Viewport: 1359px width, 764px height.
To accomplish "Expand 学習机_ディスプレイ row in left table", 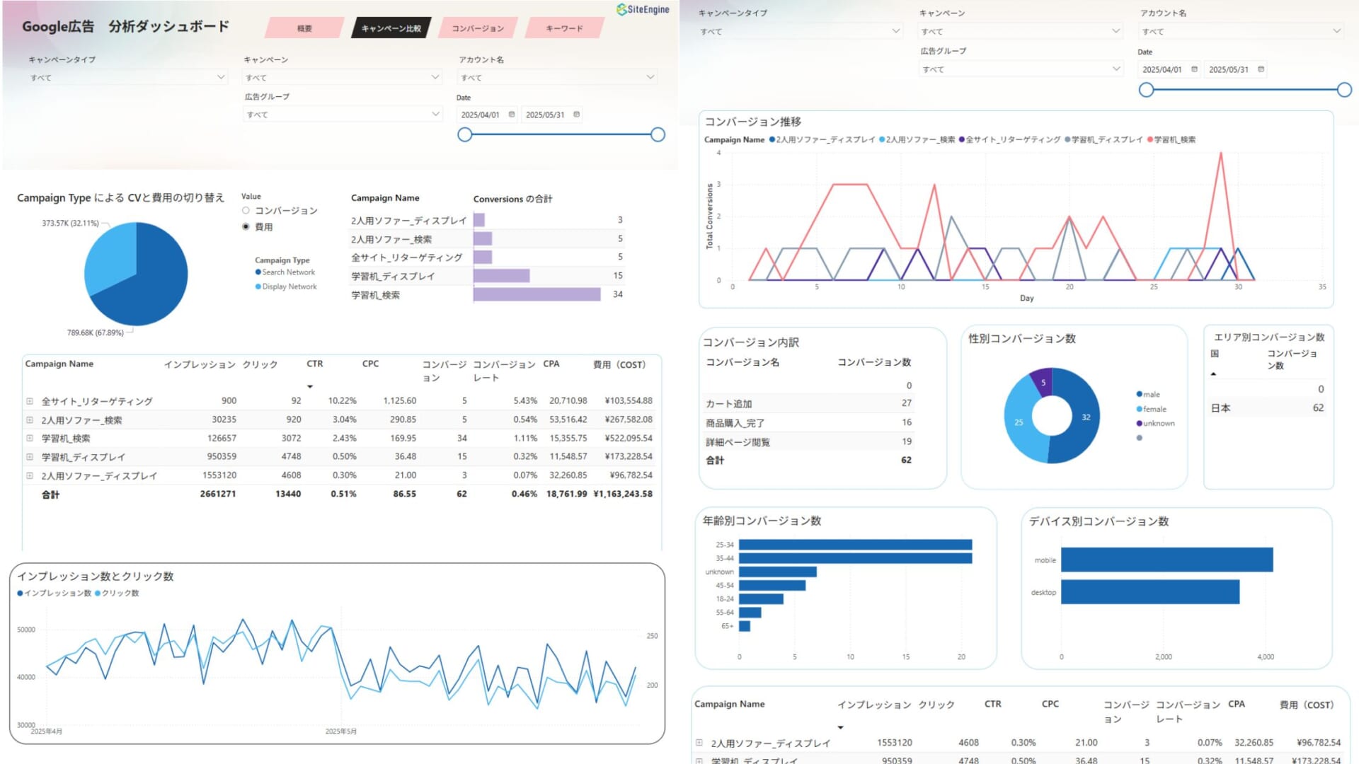I will pos(30,457).
